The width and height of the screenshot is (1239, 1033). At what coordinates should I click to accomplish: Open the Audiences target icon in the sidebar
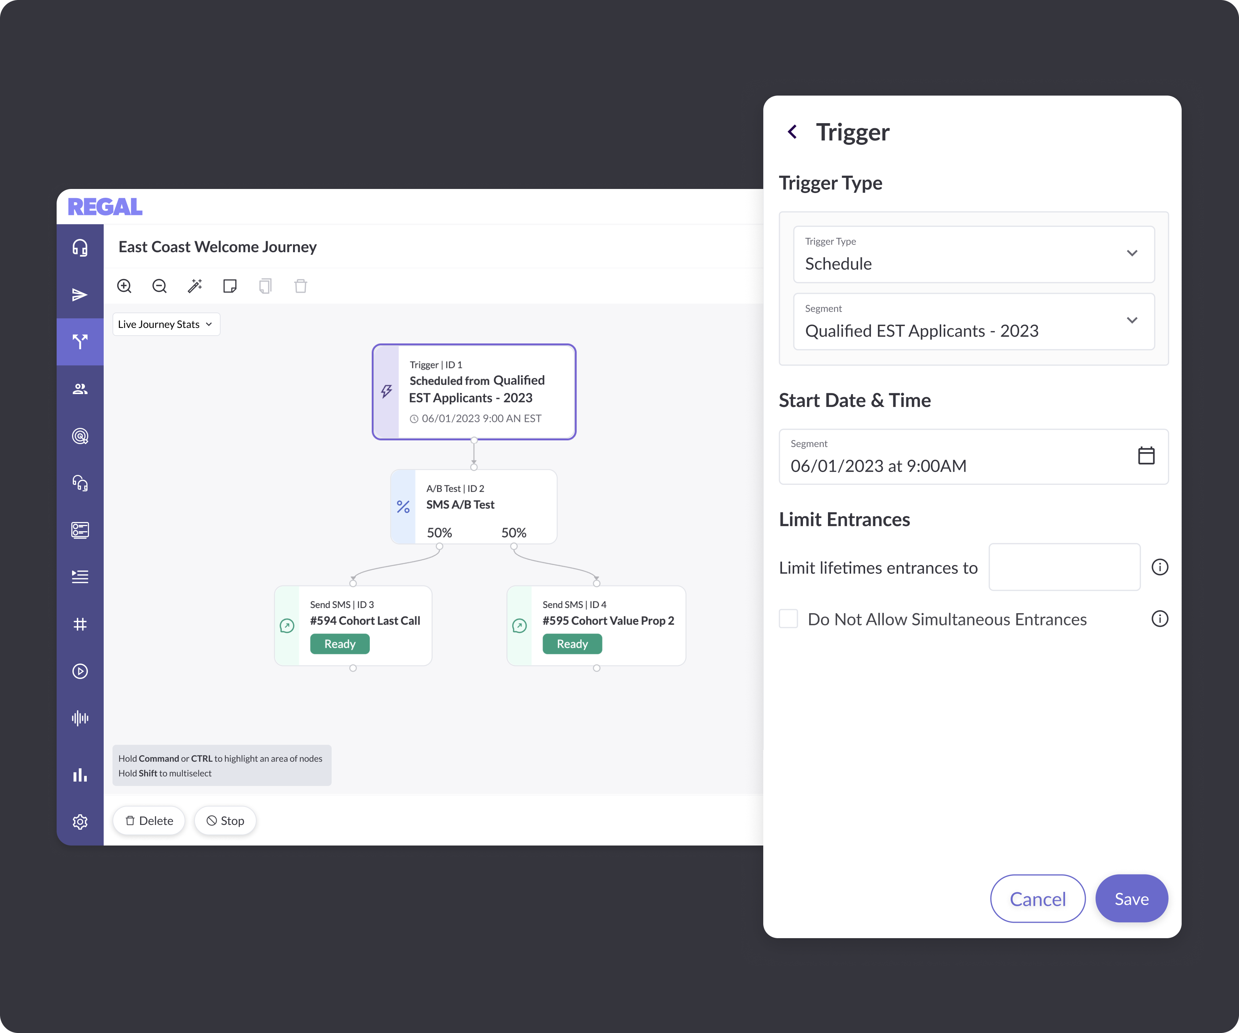(x=80, y=436)
